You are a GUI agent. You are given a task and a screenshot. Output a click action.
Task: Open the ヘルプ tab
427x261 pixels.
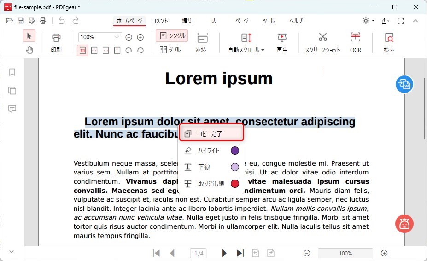[x=296, y=21]
